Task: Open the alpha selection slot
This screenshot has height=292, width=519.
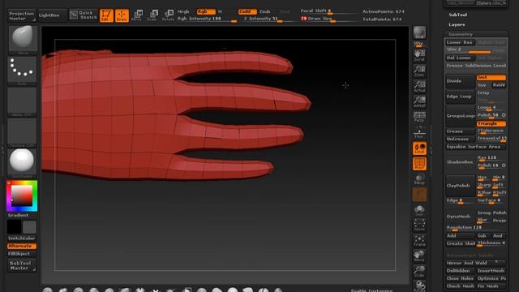Action: 22,101
